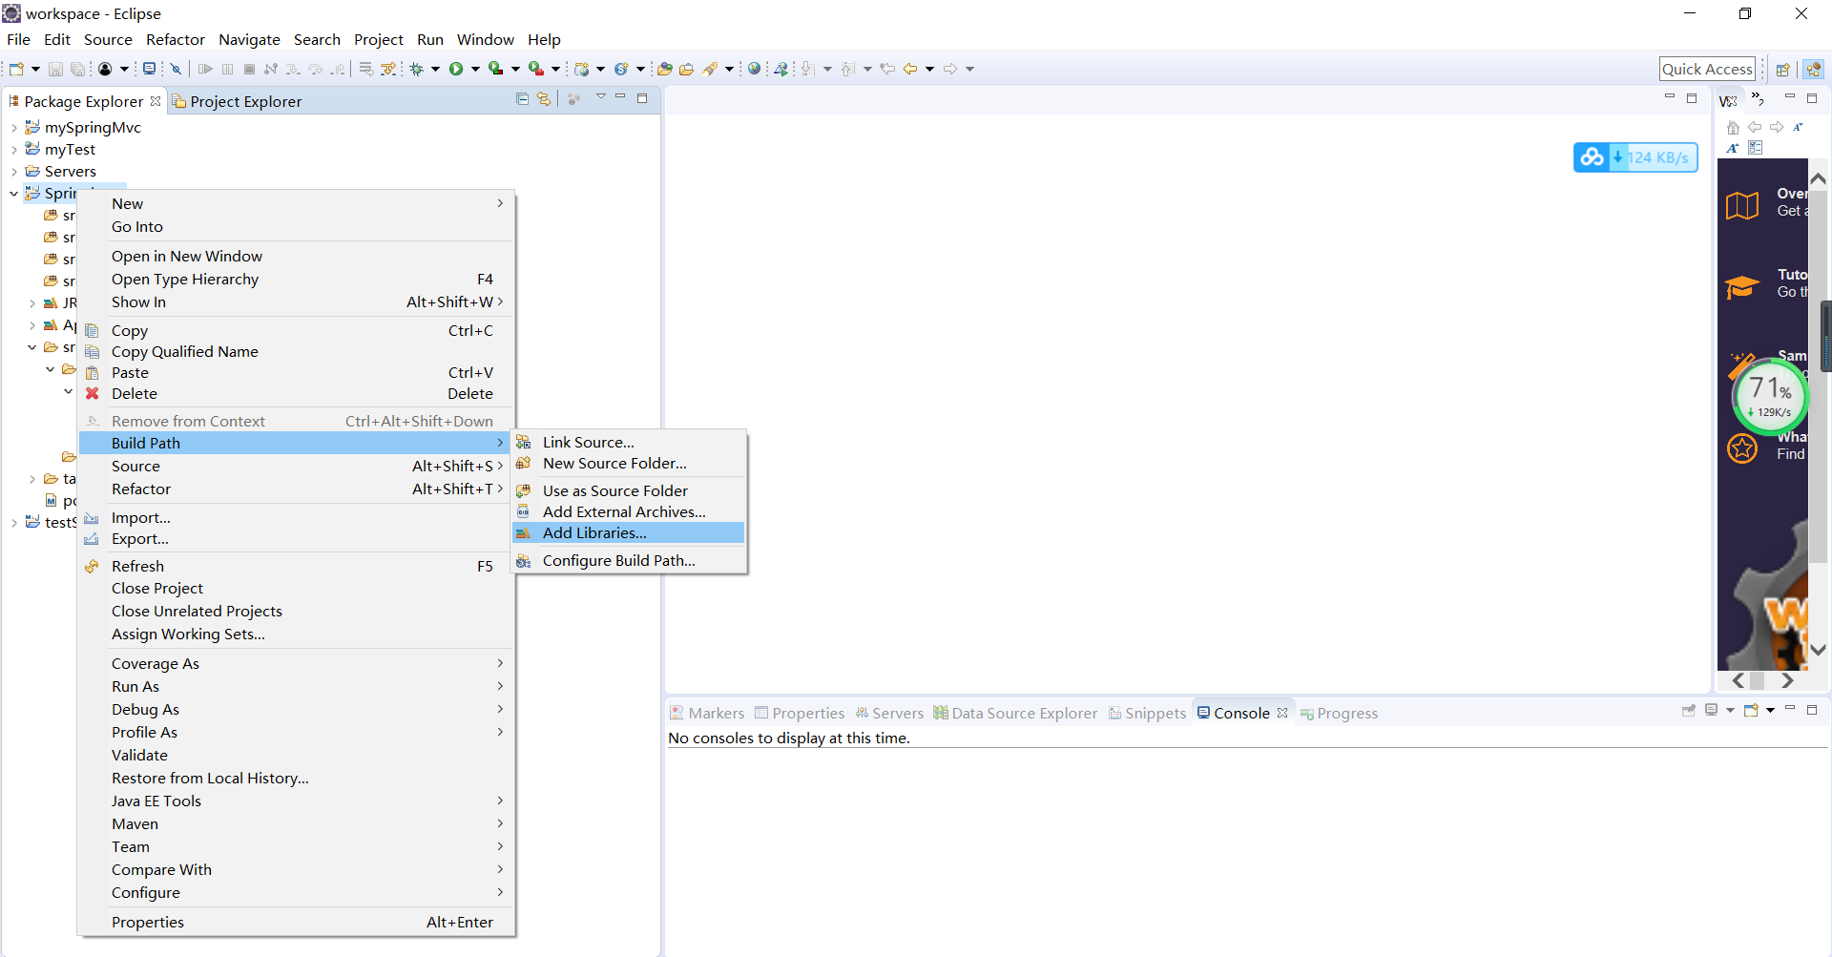Image resolution: width=1832 pixels, height=957 pixels.
Task: Switch to the Servers view tab
Action: (x=889, y=713)
